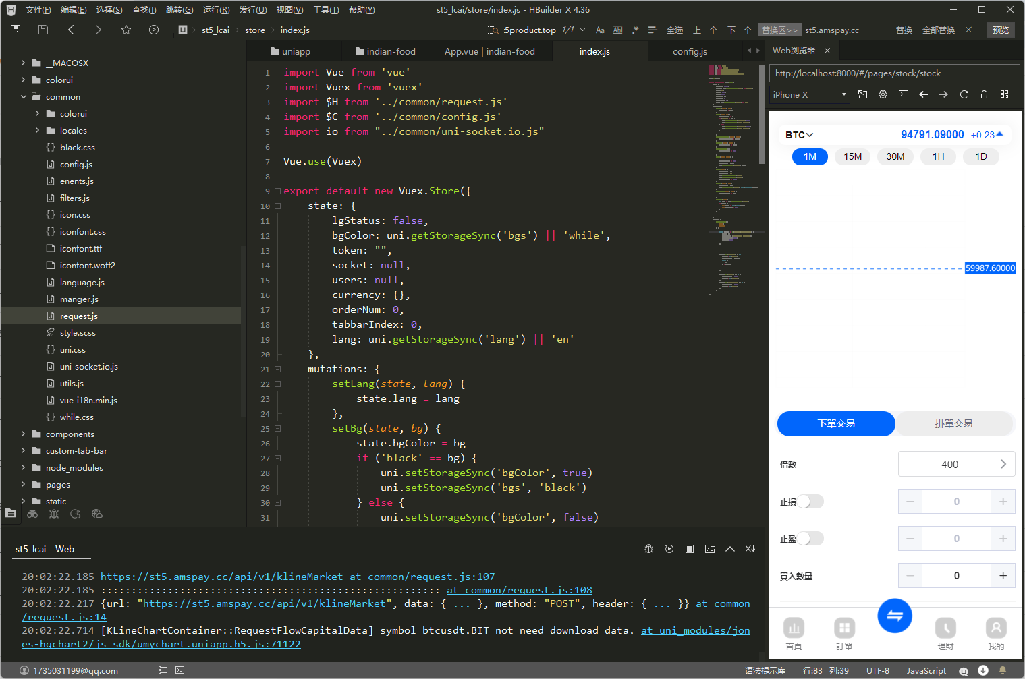
Task: Toggle the match case Aa search option
Action: tap(600, 30)
